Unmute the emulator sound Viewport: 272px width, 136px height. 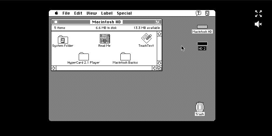pyautogui.click(x=258, y=24)
